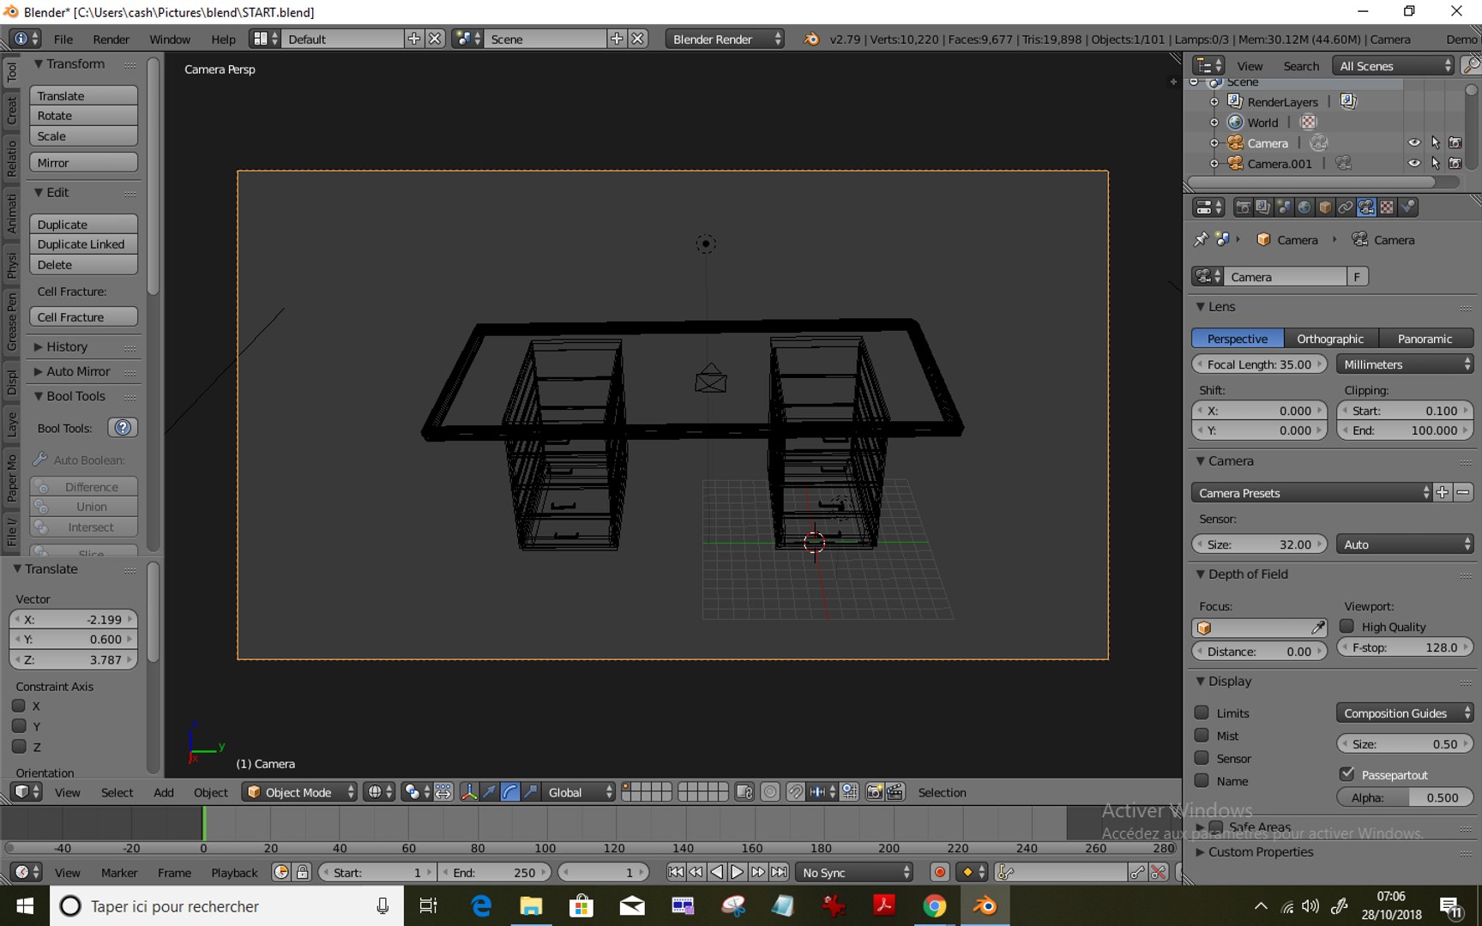The image size is (1482, 926).
Task: Open the World properties tab globe icon
Action: click(x=1304, y=207)
